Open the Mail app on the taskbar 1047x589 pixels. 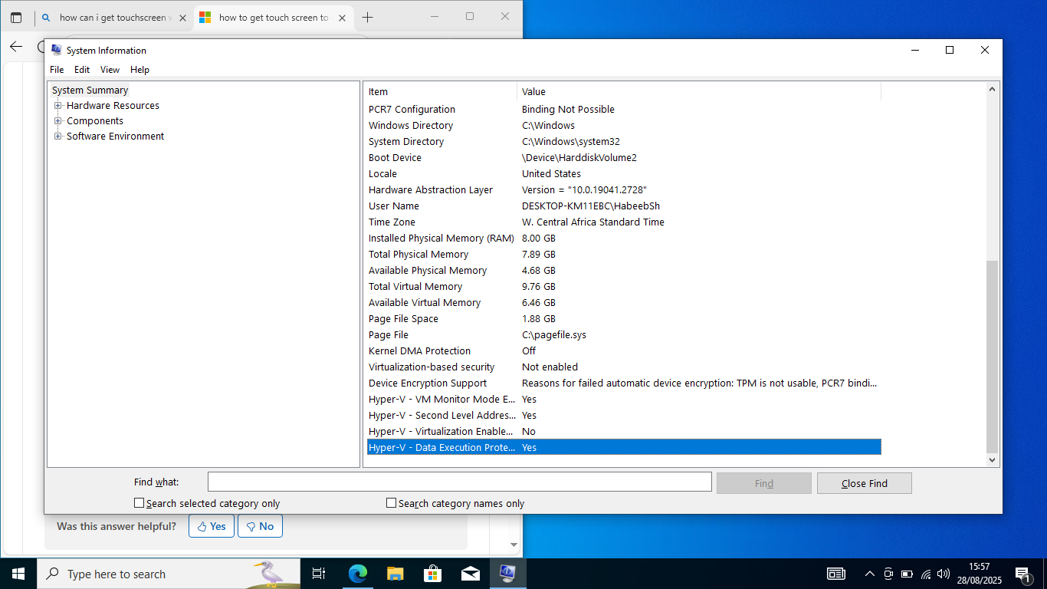[470, 573]
